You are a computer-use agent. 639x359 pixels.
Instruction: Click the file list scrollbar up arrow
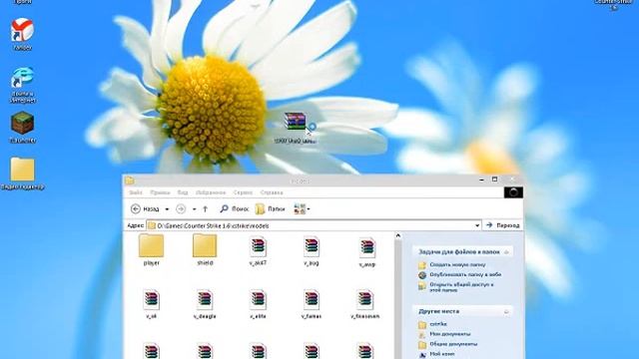pyautogui.click(x=397, y=235)
